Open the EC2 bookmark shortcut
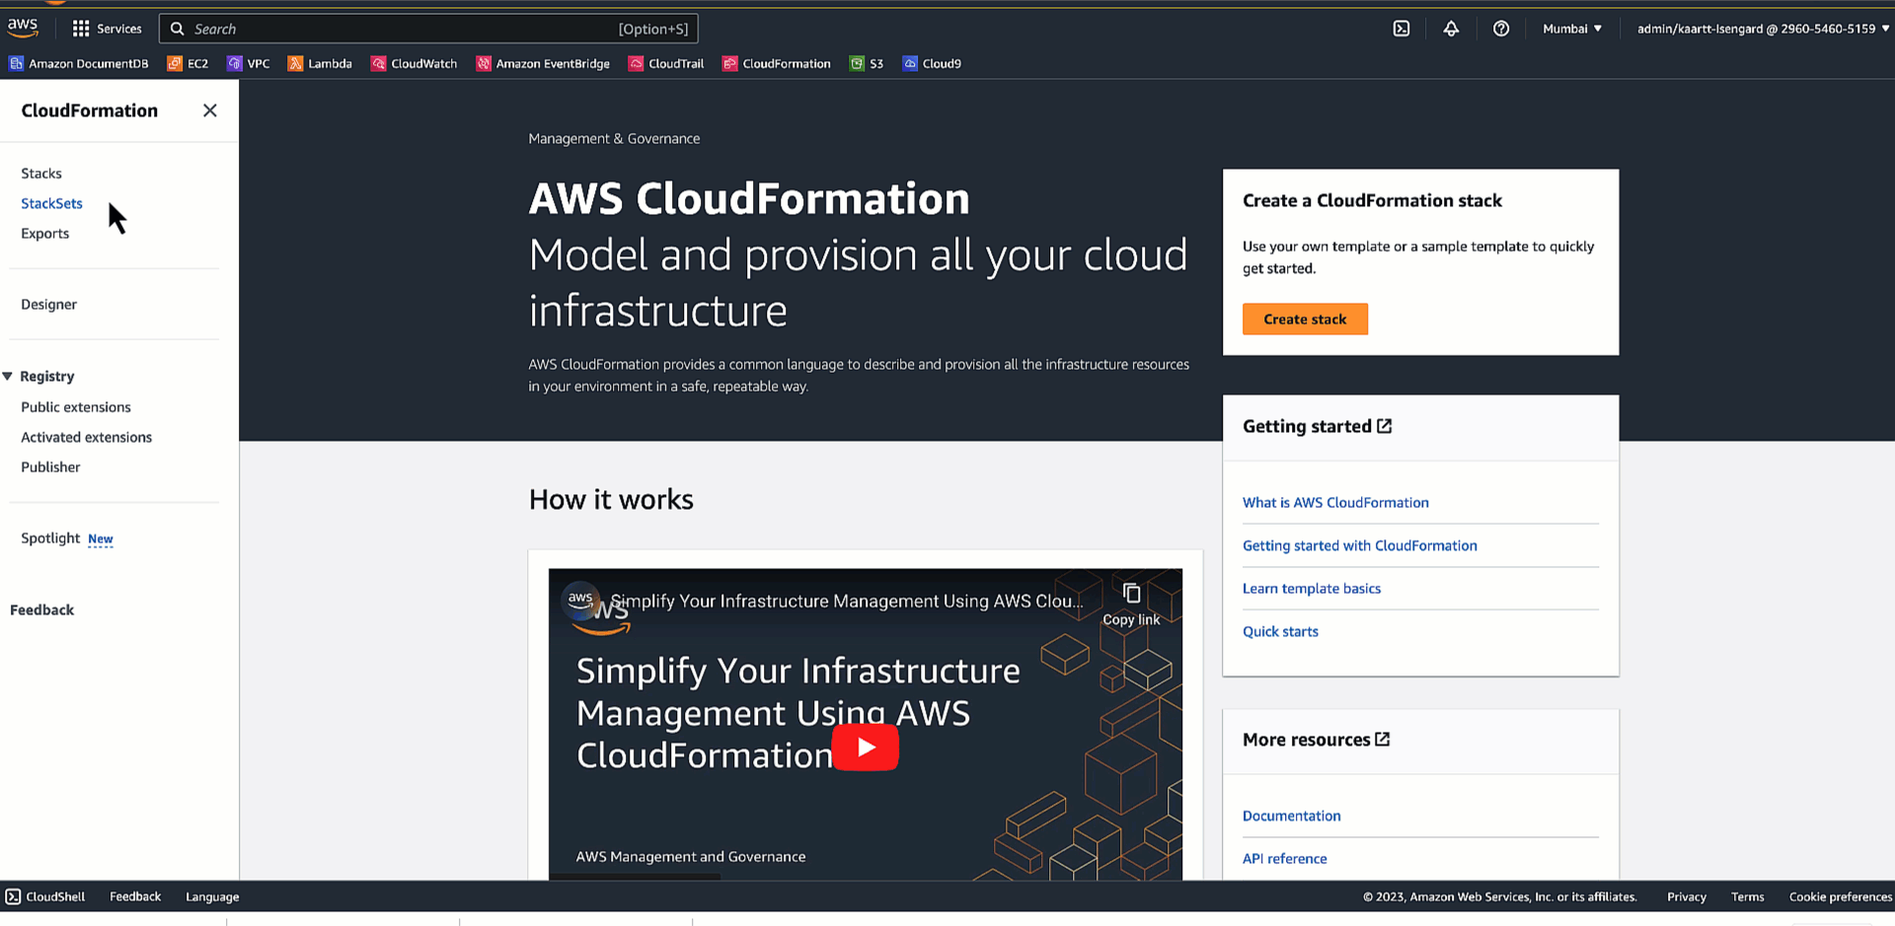 (x=187, y=63)
